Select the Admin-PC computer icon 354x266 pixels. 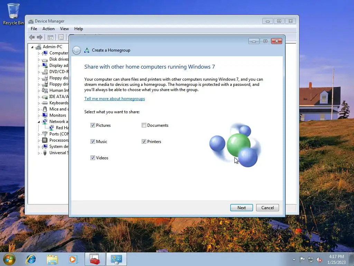(x=38, y=47)
